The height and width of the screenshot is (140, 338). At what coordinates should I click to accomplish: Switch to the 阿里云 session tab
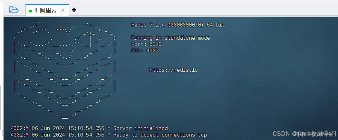click(x=47, y=10)
